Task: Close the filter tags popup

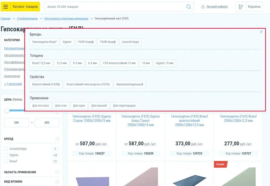Action: 261,32
